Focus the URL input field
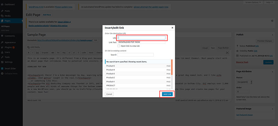Screen dimensions: 278x126 click(x=142, y=38)
